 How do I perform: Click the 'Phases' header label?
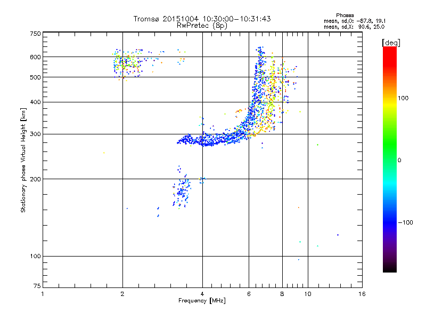345,15
